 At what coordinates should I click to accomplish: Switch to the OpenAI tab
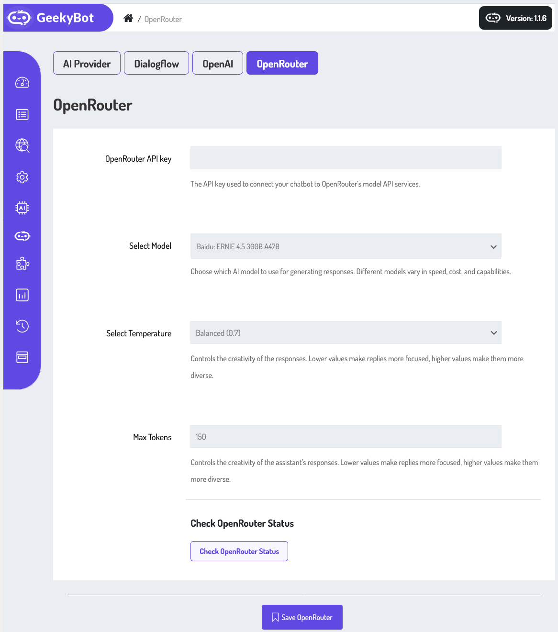click(x=218, y=63)
